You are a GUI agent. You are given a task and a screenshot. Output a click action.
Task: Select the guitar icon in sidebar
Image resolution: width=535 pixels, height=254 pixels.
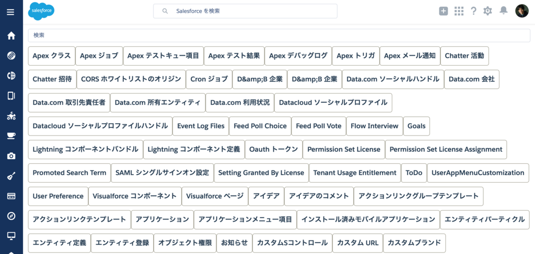11,176
